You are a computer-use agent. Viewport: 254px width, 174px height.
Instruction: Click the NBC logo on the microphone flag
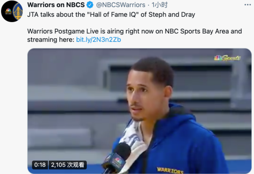117,160
